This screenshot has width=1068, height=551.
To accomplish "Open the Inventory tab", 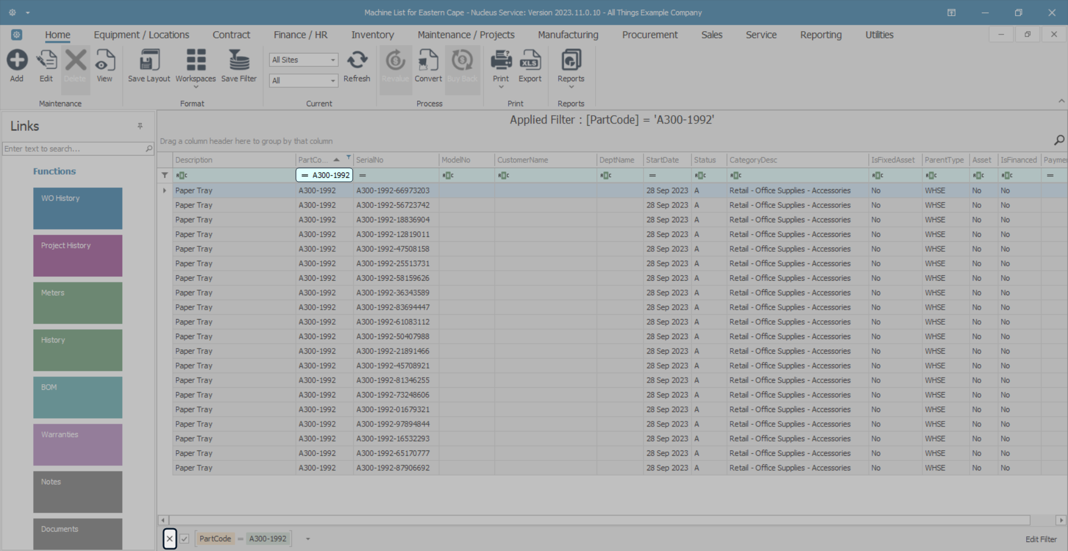I will [x=373, y=35].
